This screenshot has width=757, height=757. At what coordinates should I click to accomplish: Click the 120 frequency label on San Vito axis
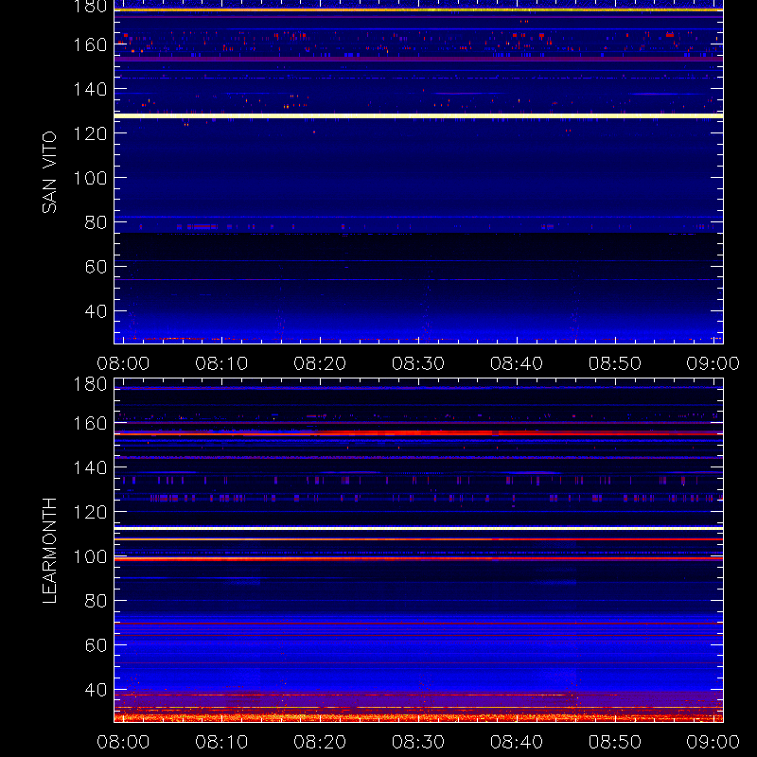click(x=90, y=133)
